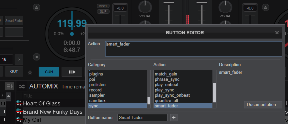Choose play_onbeat action
This screenshot has height=124, width=288.
(183, 85)
